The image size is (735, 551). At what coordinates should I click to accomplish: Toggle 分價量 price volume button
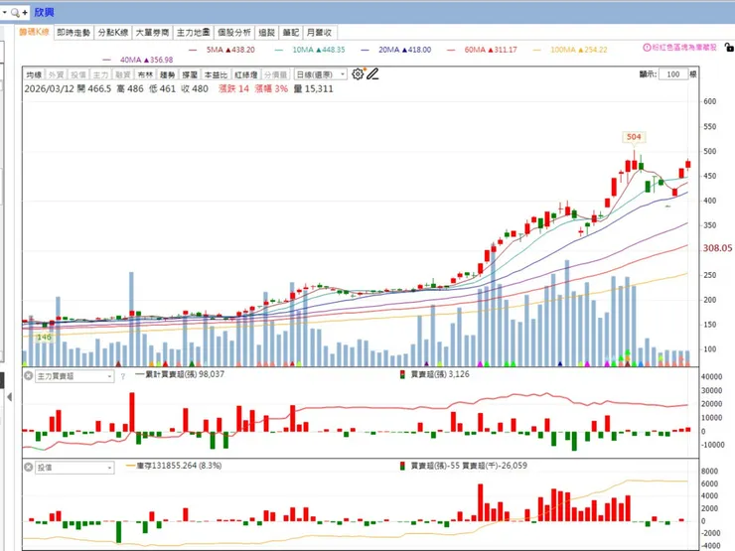point(276,74)
